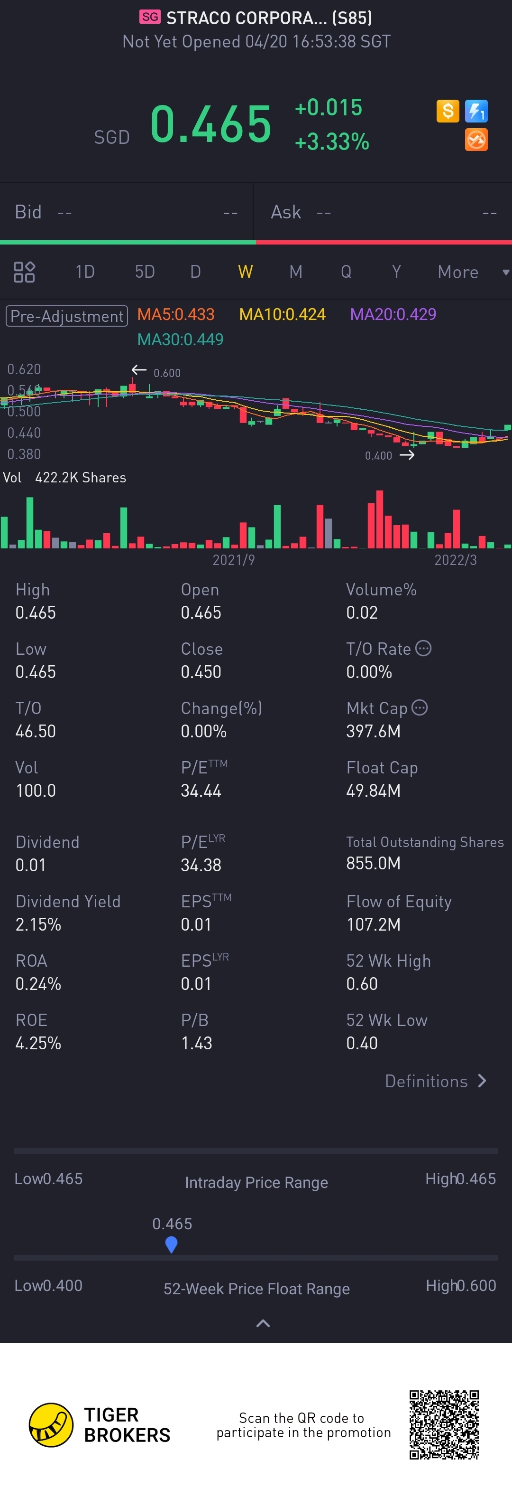Switch to the M monthly chart tab
Viewport: 512px width, 1507px height.
[296, 272]
